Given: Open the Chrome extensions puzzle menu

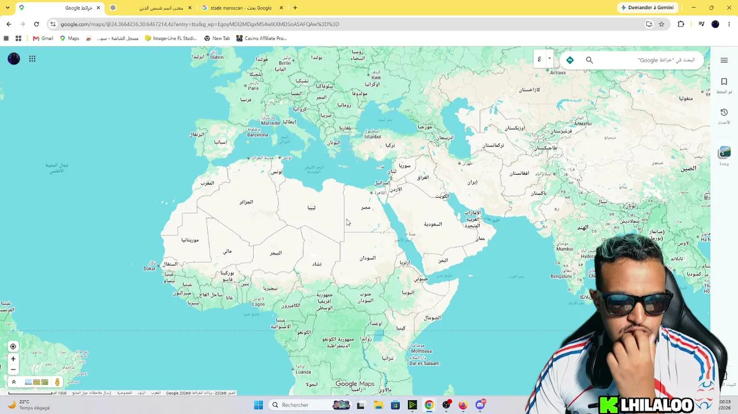Looking at the screenshot, I should (681, 24).
